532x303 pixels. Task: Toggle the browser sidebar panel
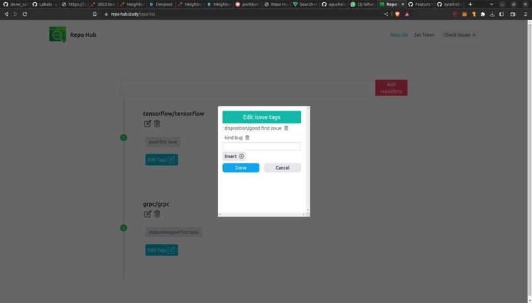click(502, 14)
